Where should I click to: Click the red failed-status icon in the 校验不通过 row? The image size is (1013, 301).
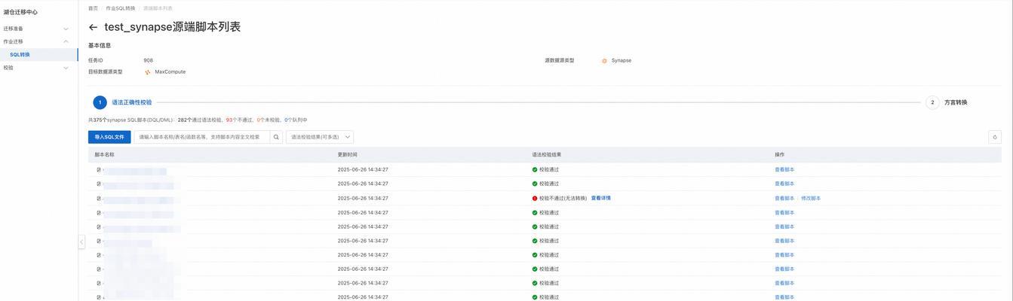click(535, 198)
